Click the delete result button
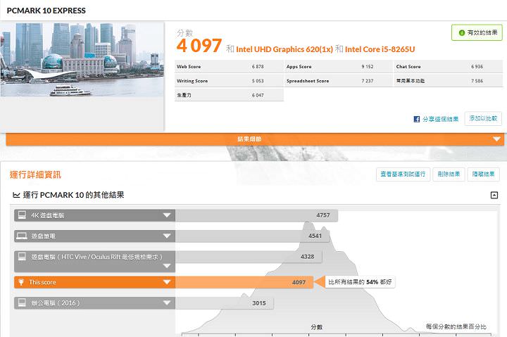The height and width of the screenshot is (337, 507). click(449, 174)
